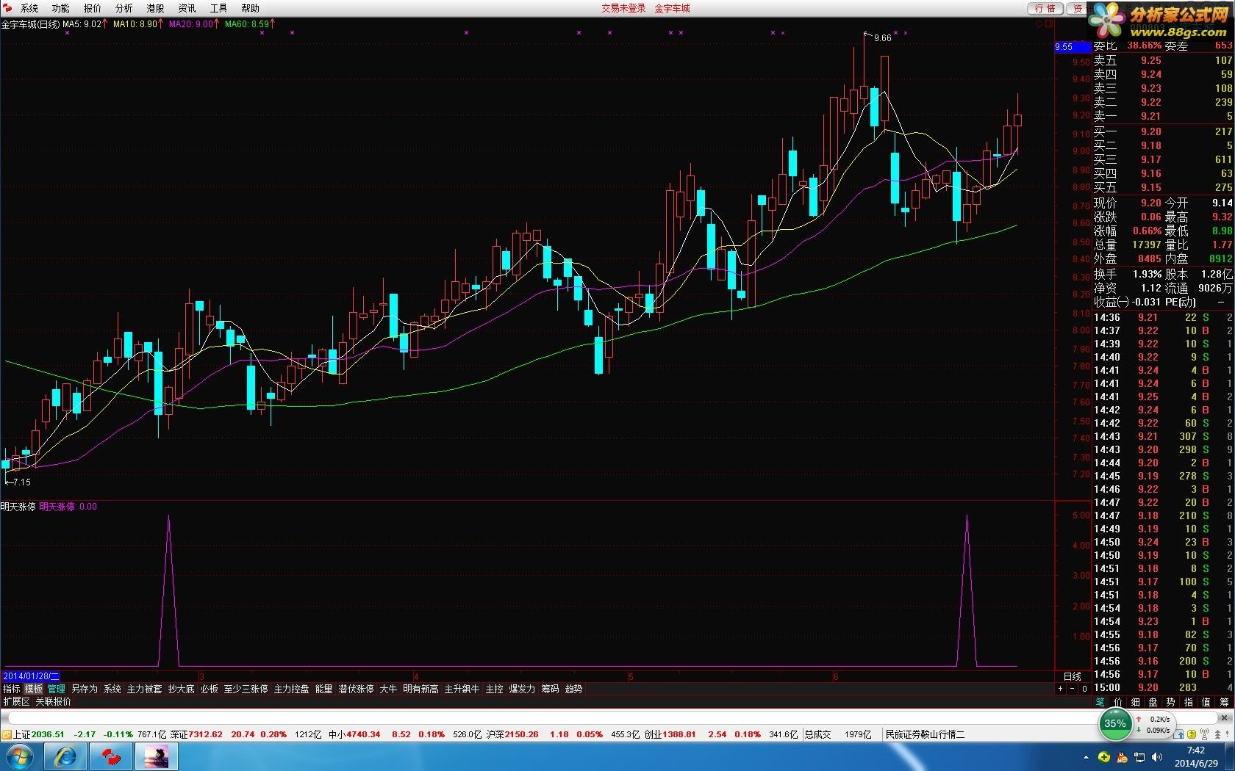Screen dimensions: 1235x771
Task: Click the window layout icon above the price scale
Action: point(1049,23)
